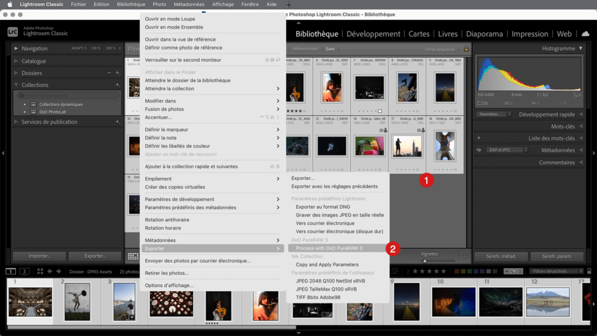
Task: Open the Métadonnées menu in menu bar
Action: click(189, 5)
